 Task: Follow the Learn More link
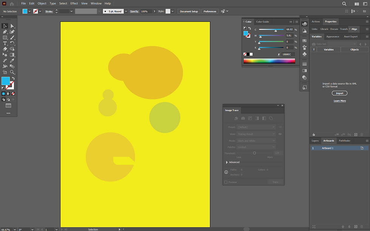pos(339,101)
